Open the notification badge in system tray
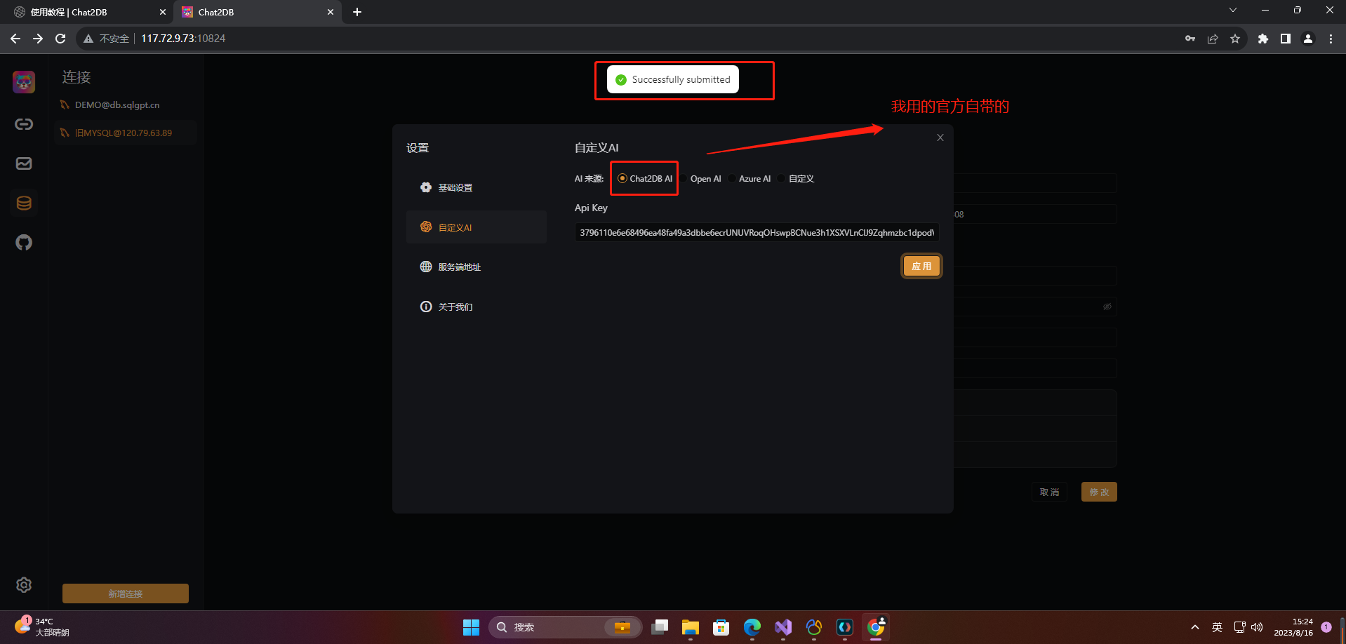1346x644 pixels. coord(1326,627)
